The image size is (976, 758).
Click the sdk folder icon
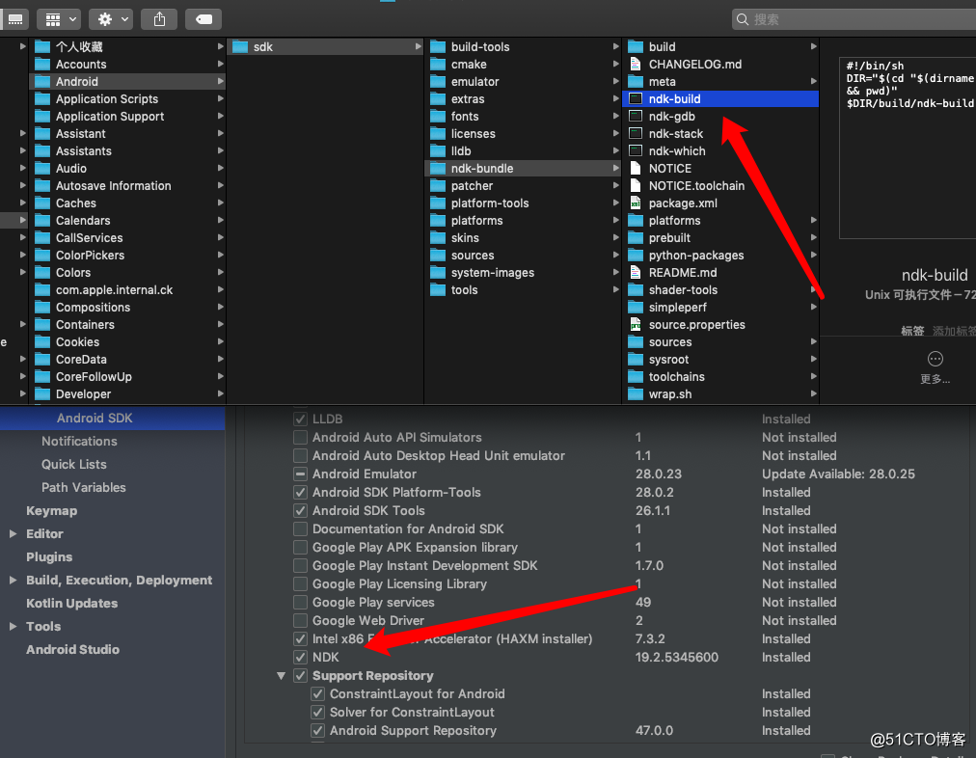click(x=240, y=46)
